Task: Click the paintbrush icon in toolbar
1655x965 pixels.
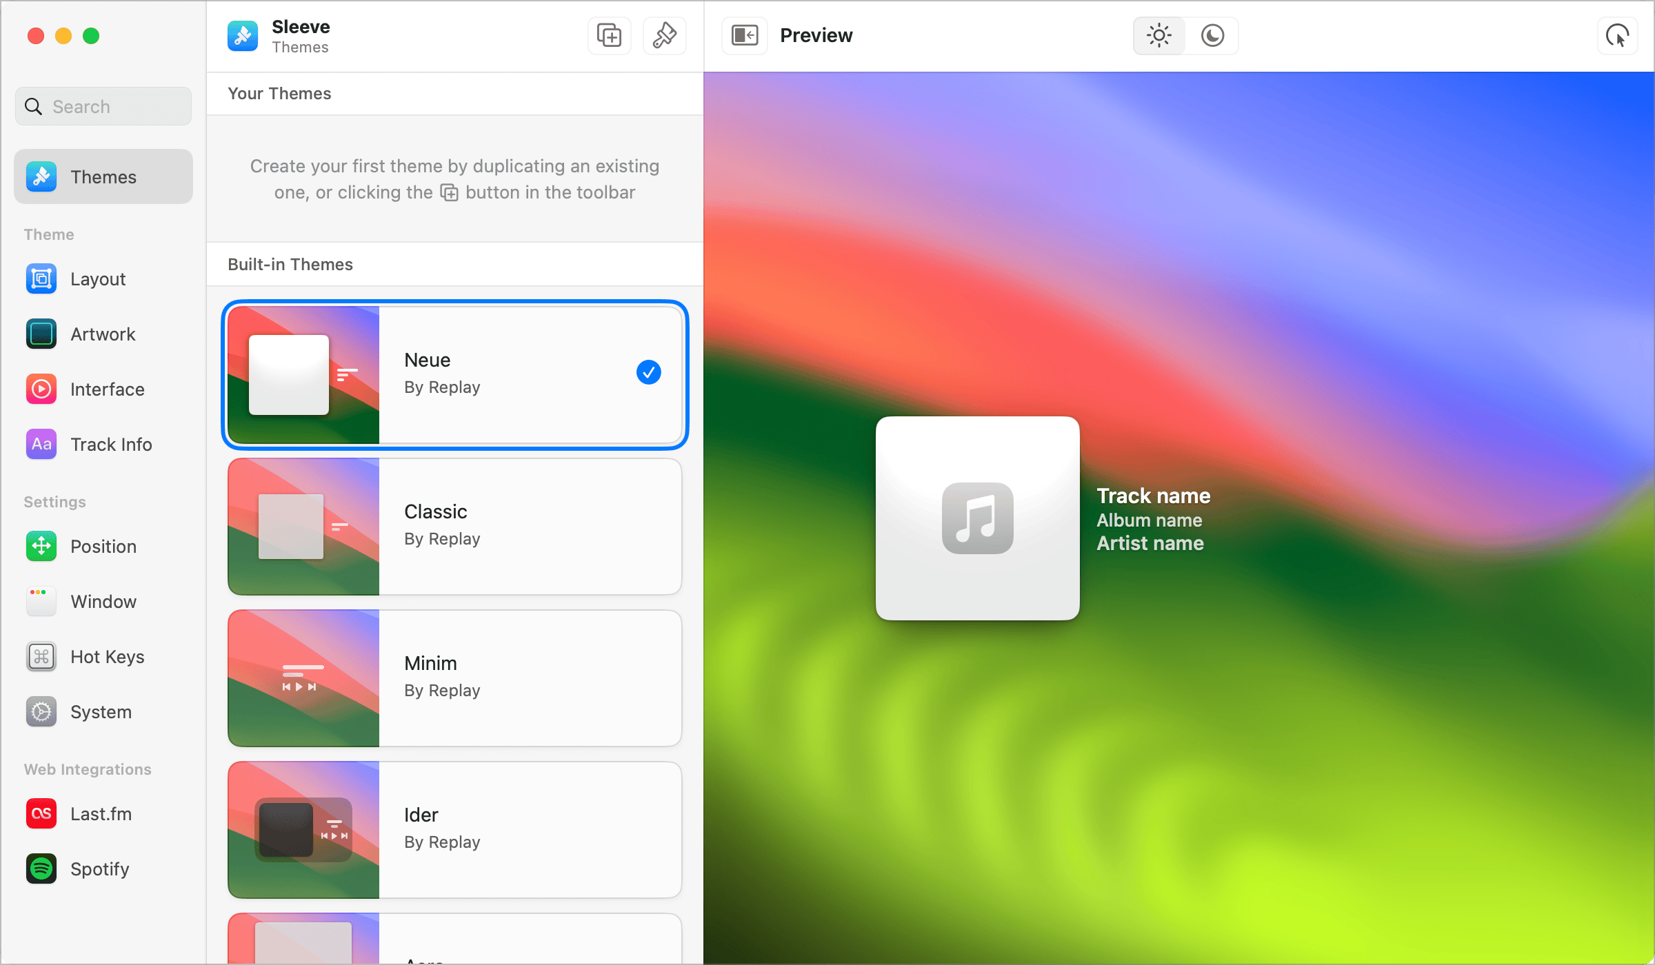Action: [x=664, y=36]
